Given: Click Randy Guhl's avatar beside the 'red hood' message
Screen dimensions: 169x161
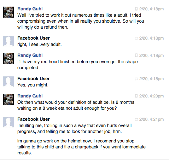Looking at the screenshot, I should pos(8,58).
